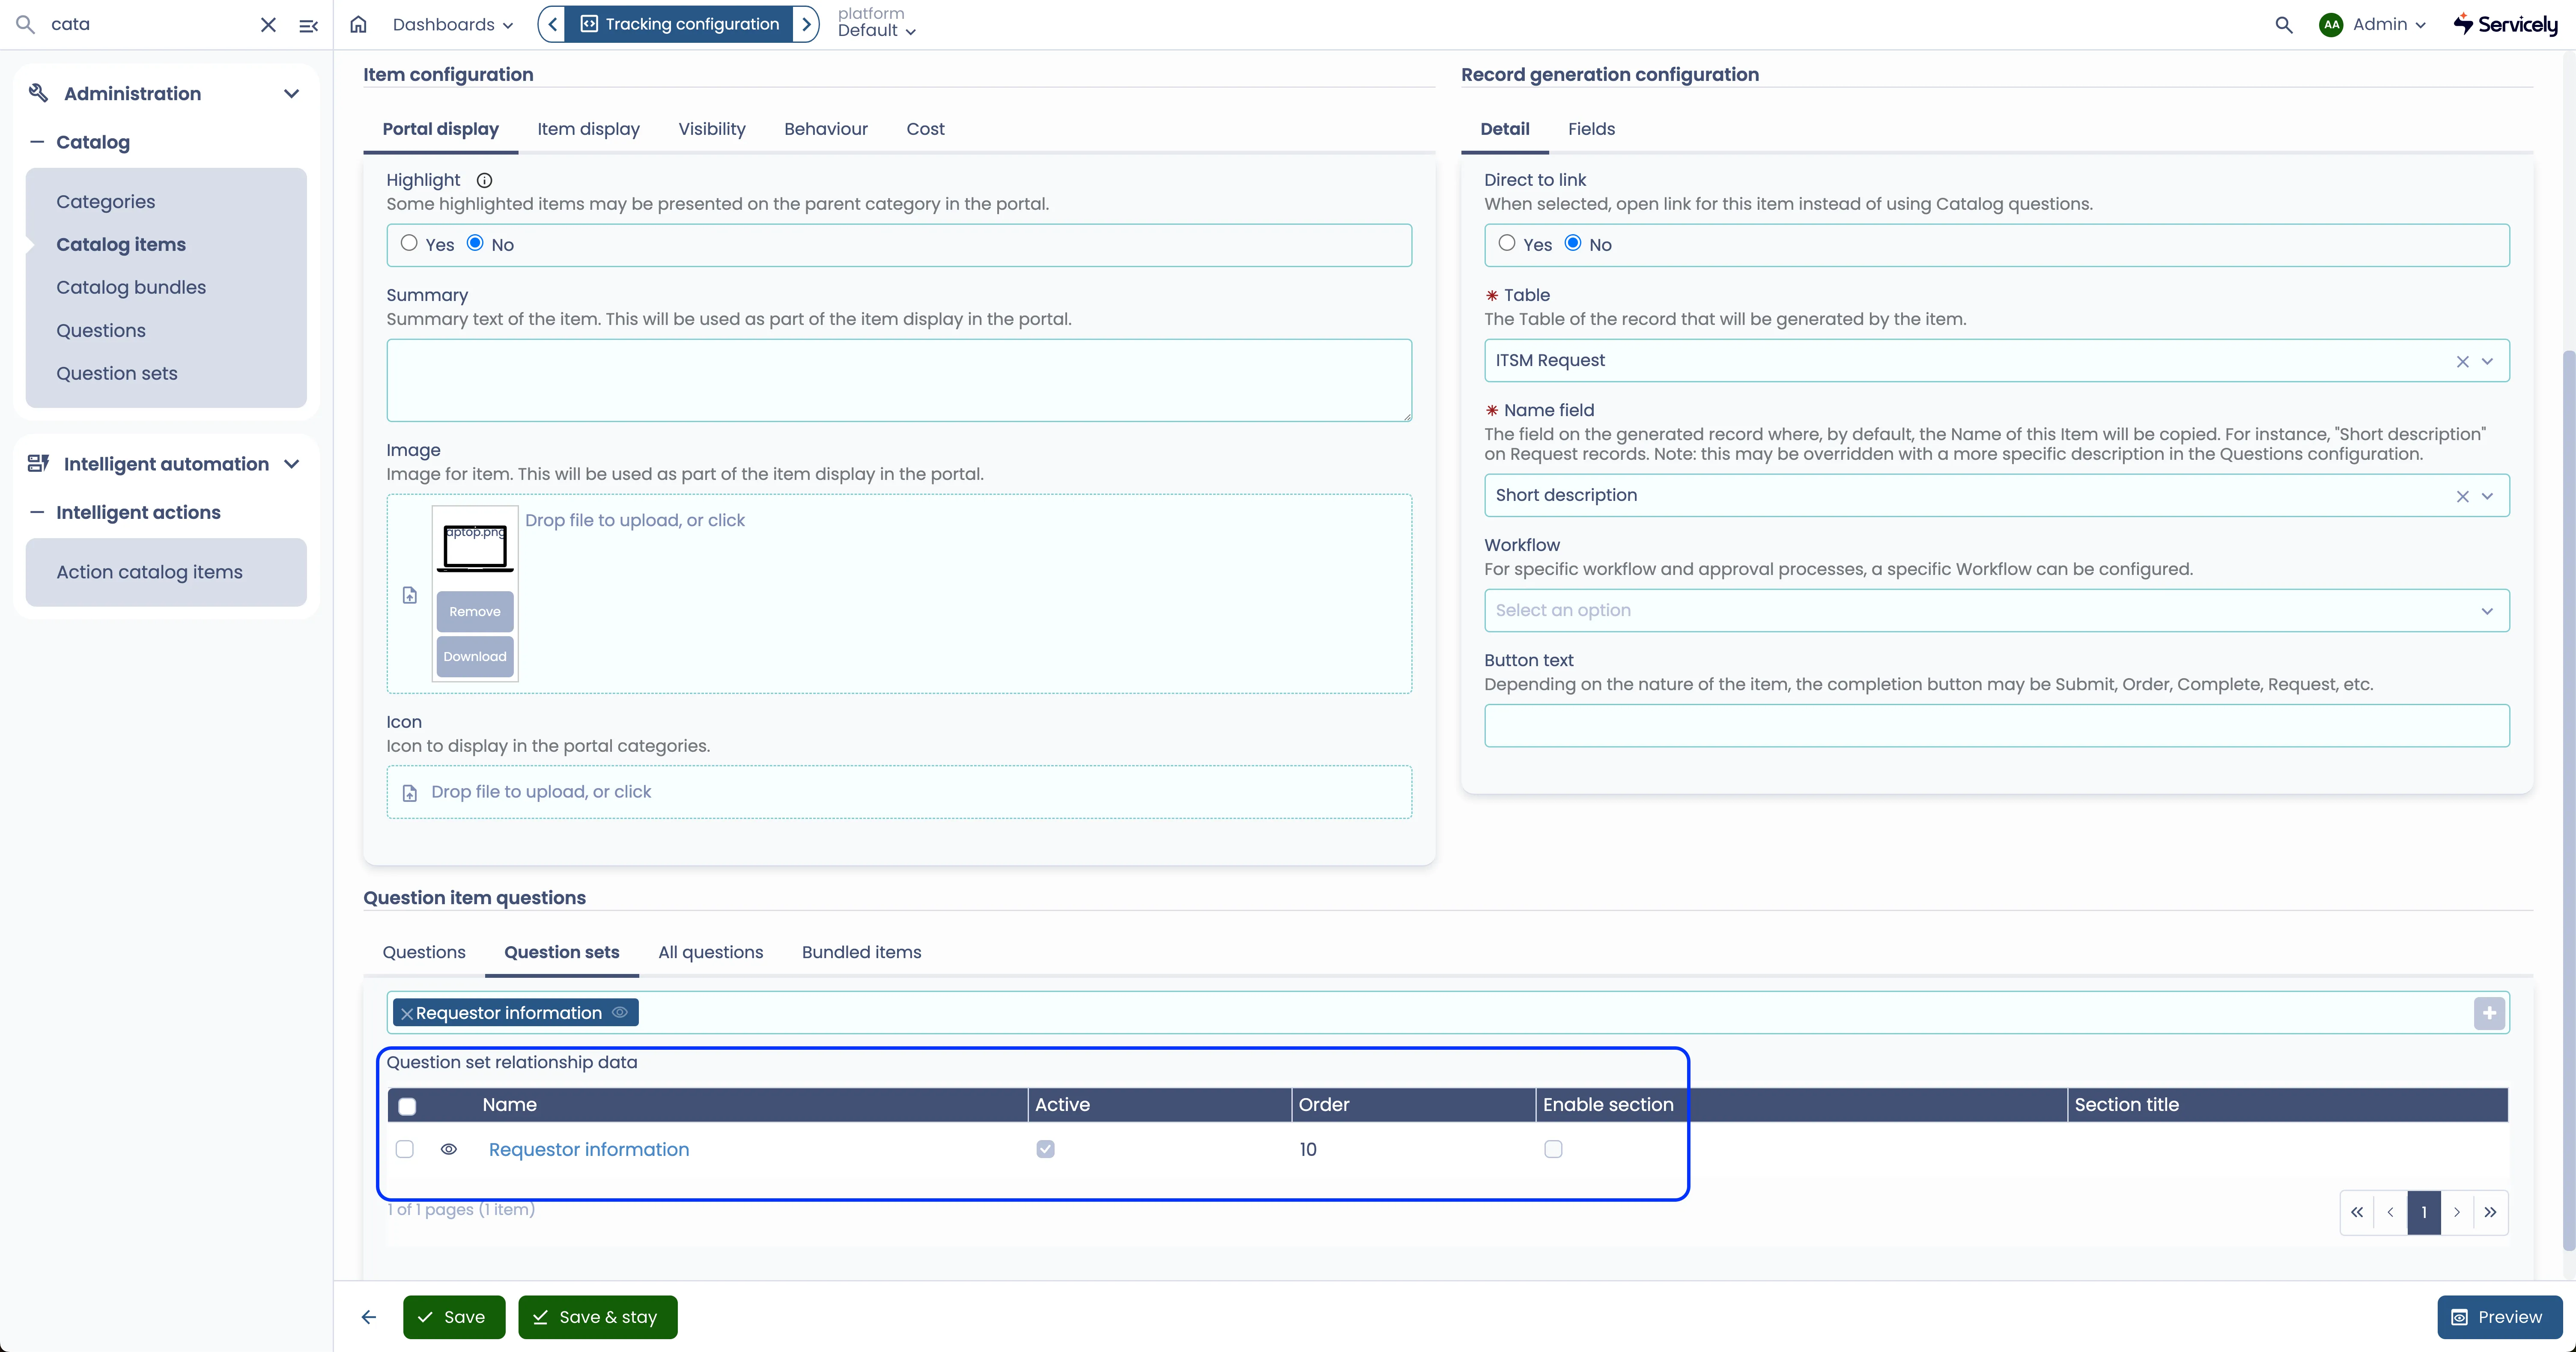This screenshot has height=1352, width=2576.
Task: Select the Requestor information row checkbox
Action: click(405, 1149)
